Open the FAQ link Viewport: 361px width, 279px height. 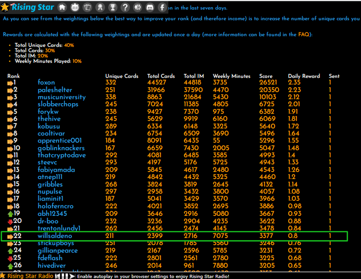click(x=304, y=34)
